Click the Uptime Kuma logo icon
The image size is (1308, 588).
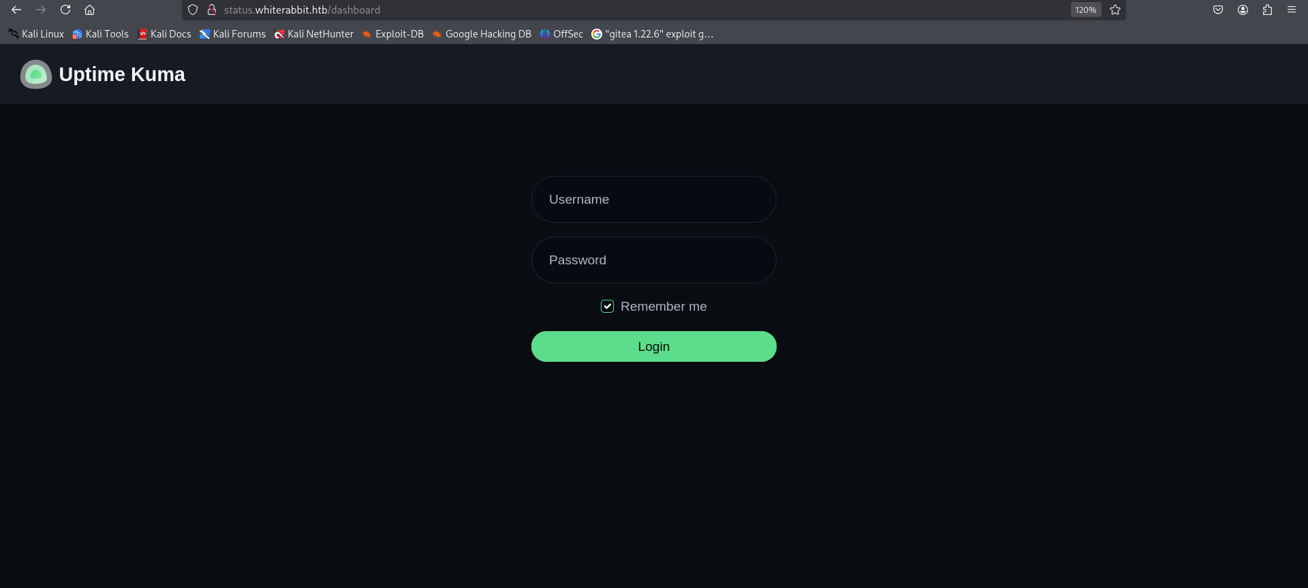coord(36,74)
